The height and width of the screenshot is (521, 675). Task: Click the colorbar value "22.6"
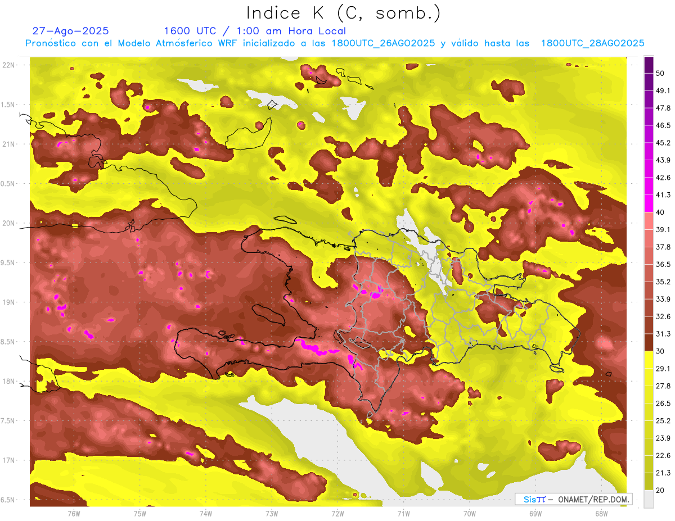click(x=663, y=456)
